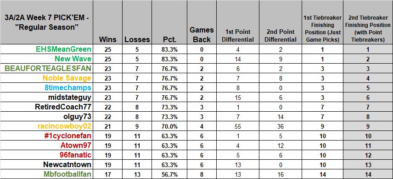
Task: Select the BEAUFORTEAGLESFAN name cell
Action: tap(47, 69)
